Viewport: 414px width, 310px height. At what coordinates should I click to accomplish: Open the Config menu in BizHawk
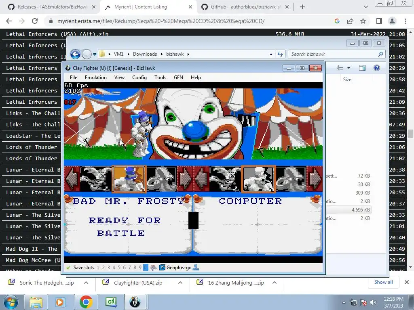(x=139, y=77)
